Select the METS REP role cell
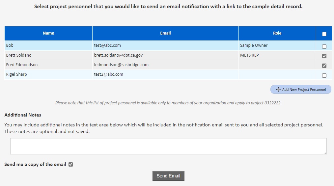This screenshot has height=186, width=334. (249, 55)
